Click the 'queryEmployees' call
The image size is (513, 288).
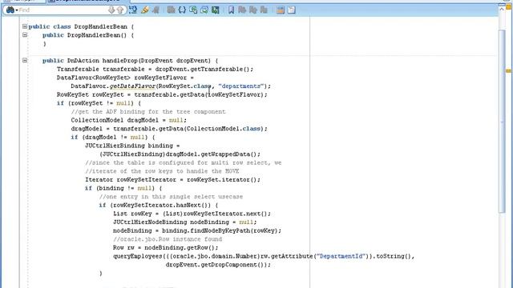138,256
